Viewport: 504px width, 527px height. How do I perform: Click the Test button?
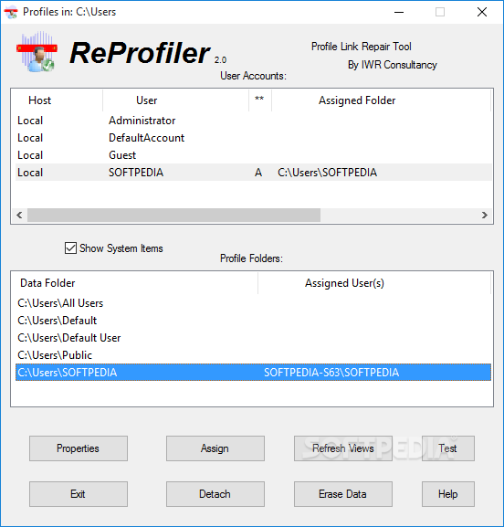coord(448,448)
